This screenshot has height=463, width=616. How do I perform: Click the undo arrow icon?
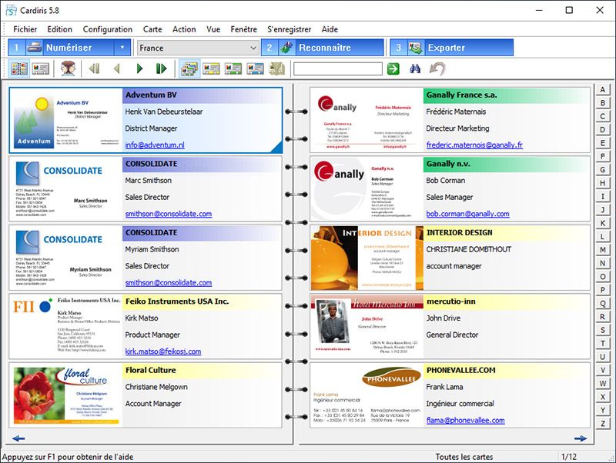click(437, 69)
